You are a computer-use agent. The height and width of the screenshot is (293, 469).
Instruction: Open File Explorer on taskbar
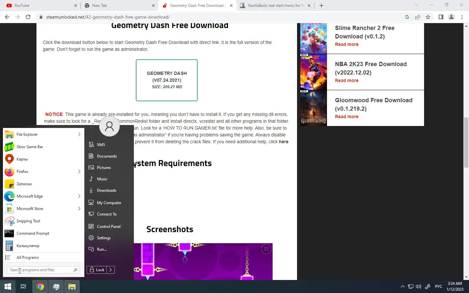point(72,286)
